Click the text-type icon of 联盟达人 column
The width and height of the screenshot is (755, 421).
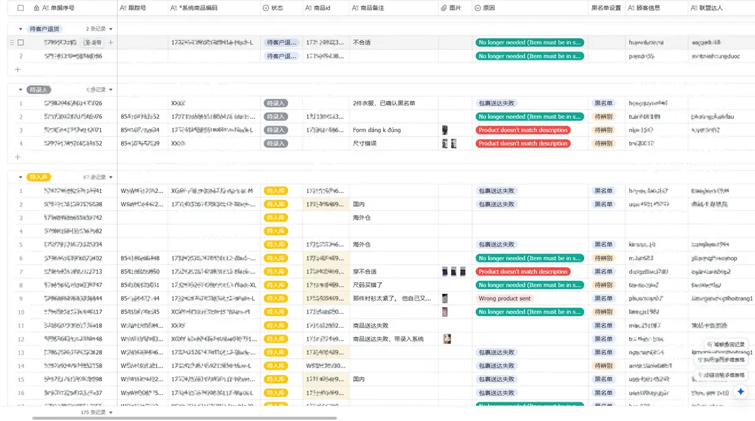(x=694, y=8)
